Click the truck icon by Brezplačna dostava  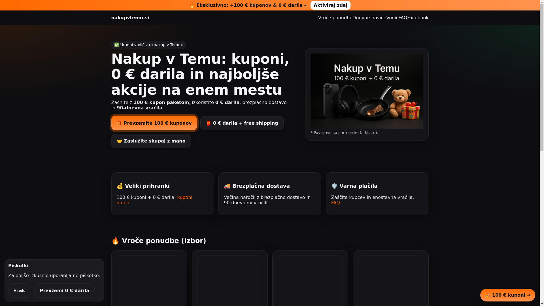tap(227, 186)
